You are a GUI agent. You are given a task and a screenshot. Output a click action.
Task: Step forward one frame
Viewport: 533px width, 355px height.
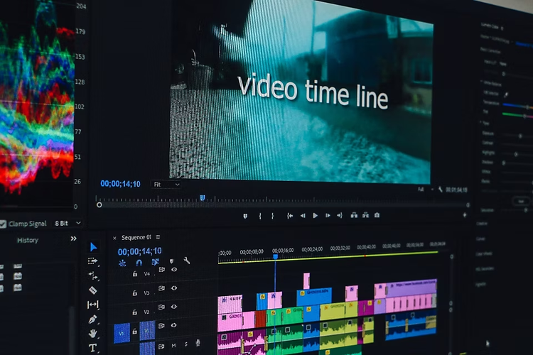pos(328,215)
